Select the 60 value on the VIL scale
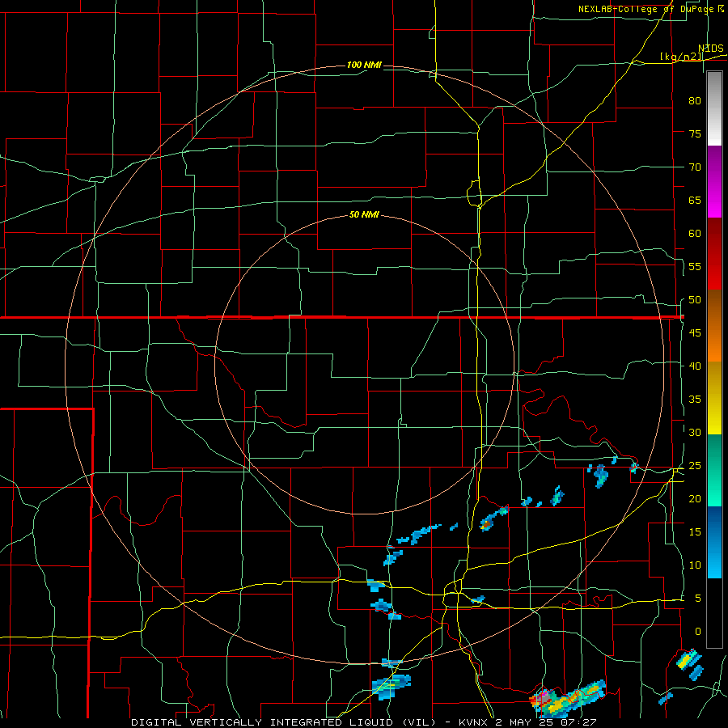The height and width of the screenshot is (728, 728). pos(695,234)
